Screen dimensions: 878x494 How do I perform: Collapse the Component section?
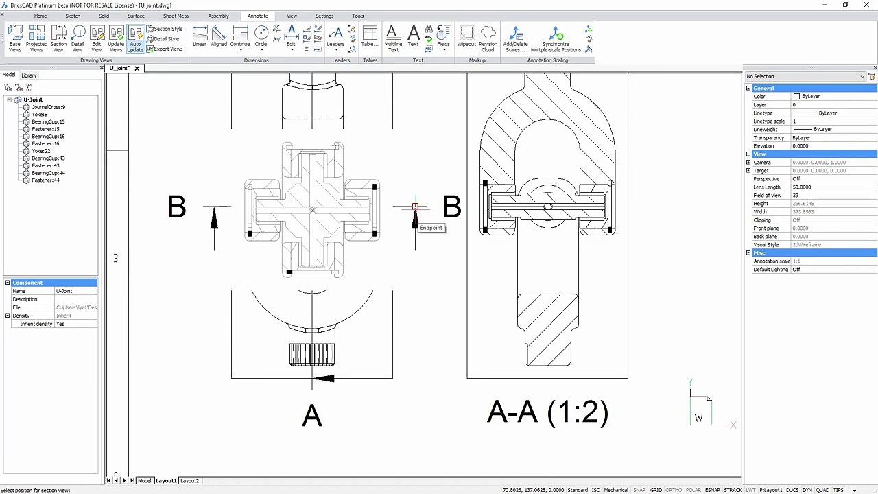point(8,283)
